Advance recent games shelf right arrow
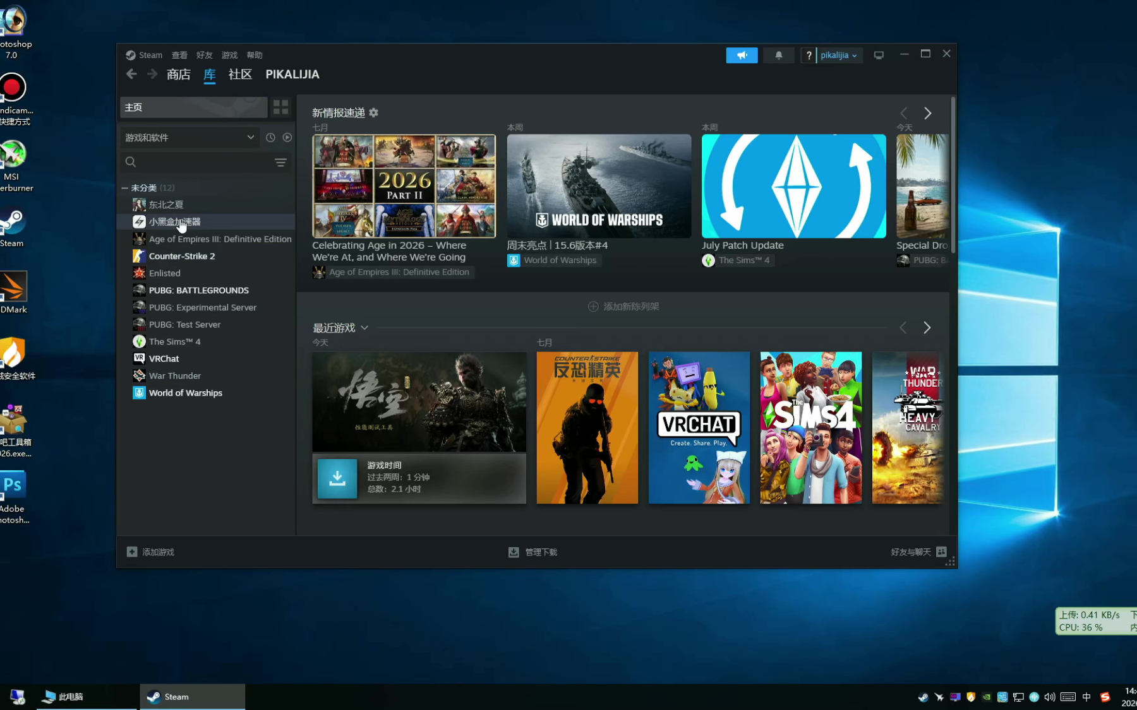Image resolution: width=1137 pixels, height=710 pixels. pos(927,328)
